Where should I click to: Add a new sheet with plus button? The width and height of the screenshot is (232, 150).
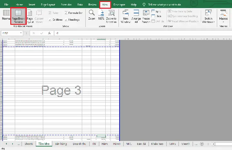tap(202, 144)
